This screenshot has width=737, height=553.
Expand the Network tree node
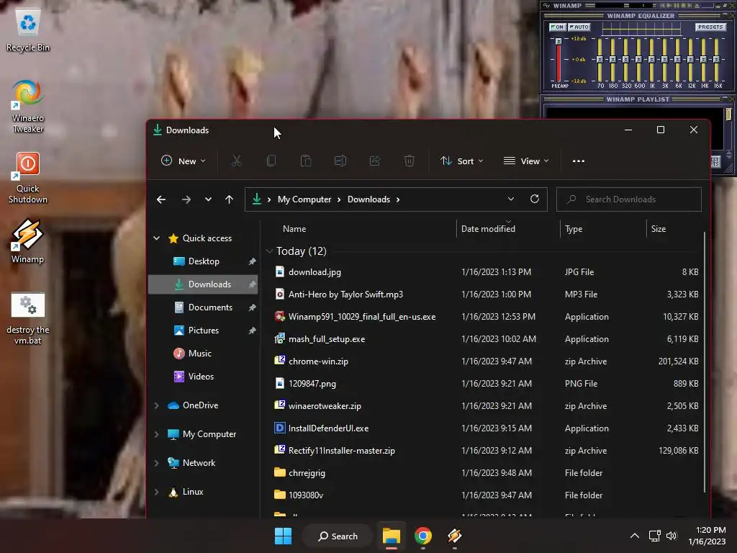tap(156, 463)
